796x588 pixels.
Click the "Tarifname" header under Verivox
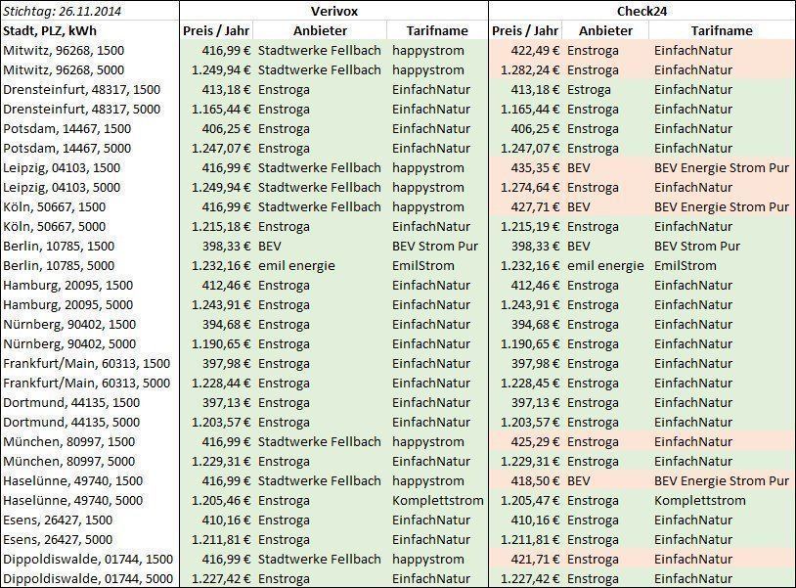tap(437, 31)
